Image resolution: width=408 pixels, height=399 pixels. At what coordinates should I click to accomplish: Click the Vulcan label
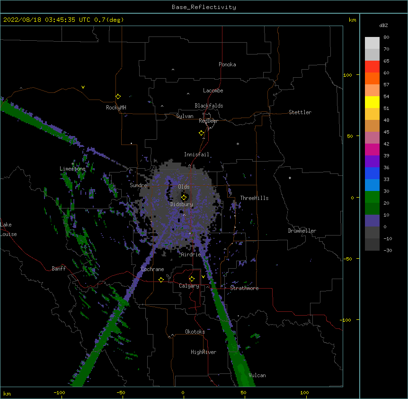point(257,375)
